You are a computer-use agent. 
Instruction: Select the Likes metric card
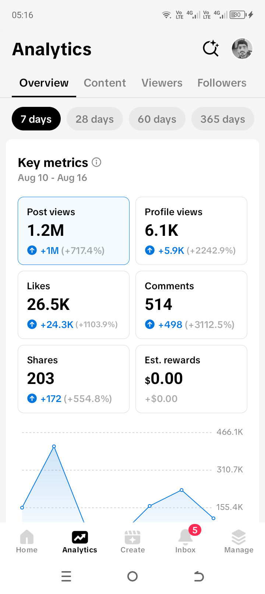click(74, 305)
